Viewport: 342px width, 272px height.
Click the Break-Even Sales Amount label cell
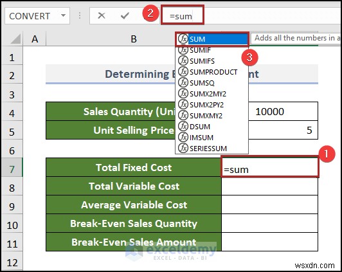[x=134, y=242]
